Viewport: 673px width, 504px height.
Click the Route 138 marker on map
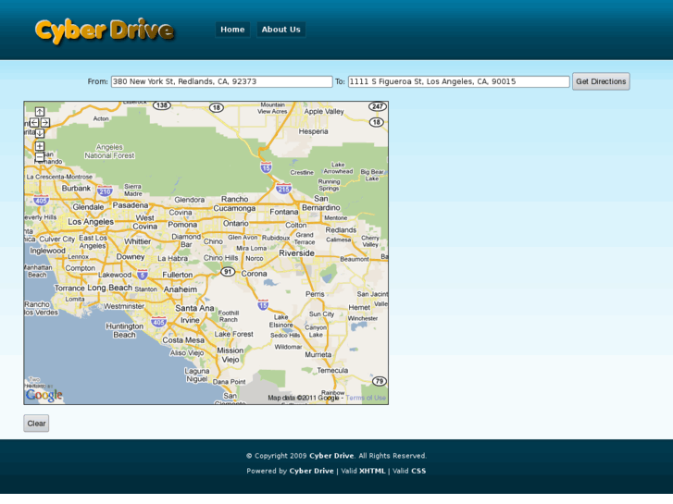point(162,105)
